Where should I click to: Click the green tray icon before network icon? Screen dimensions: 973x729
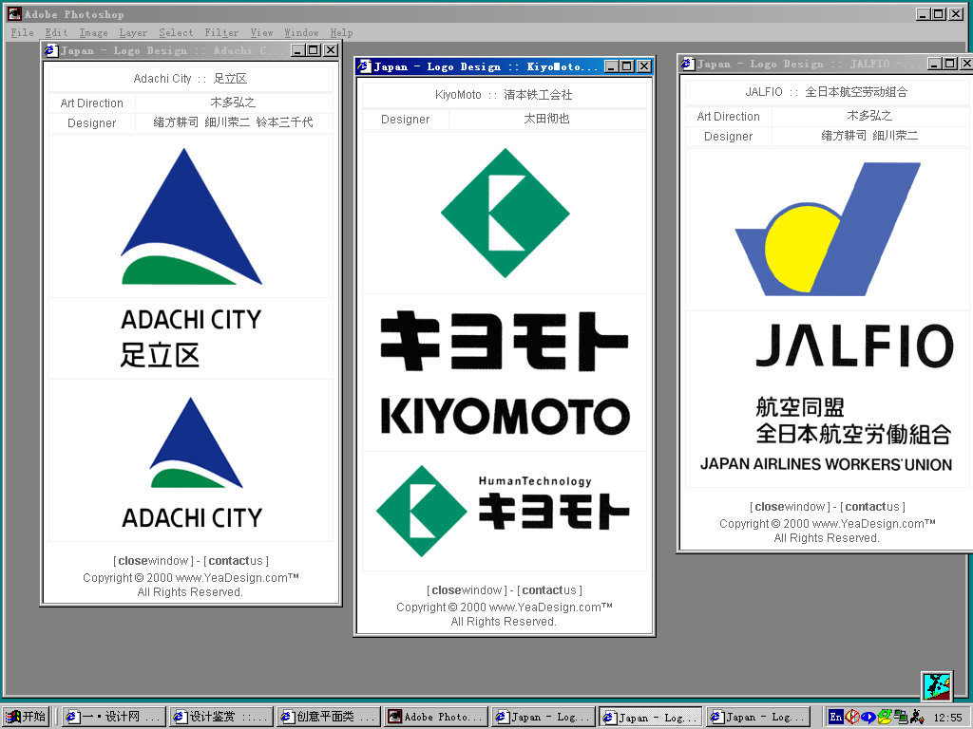coord(885,717)
